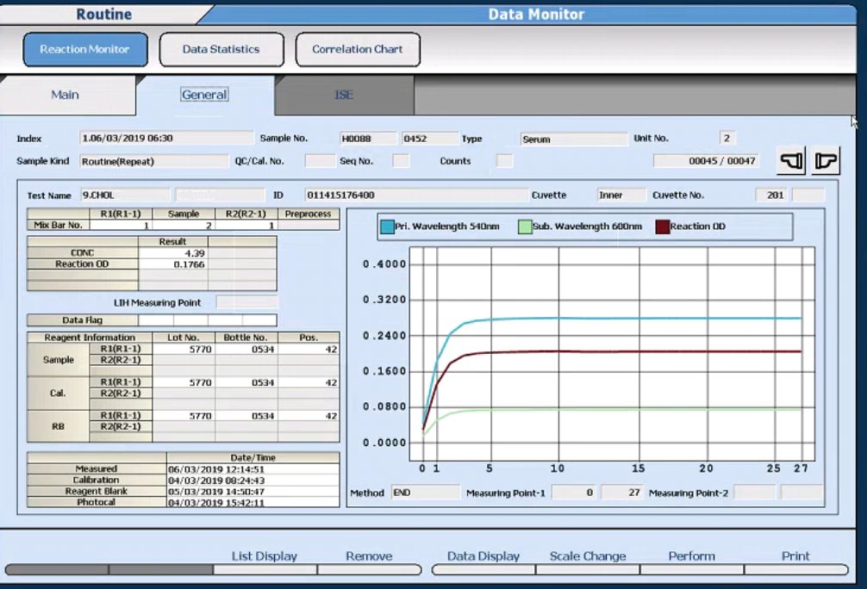Viewport: 867px width, 589px height.
Task: Select the Routine header tab
Action: 104,14
